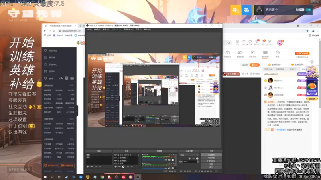Open 赛事 trophy icon in Douyu sidebar
Image resolution: width=321 pixels, height=180 pixels.
[45, 78]
